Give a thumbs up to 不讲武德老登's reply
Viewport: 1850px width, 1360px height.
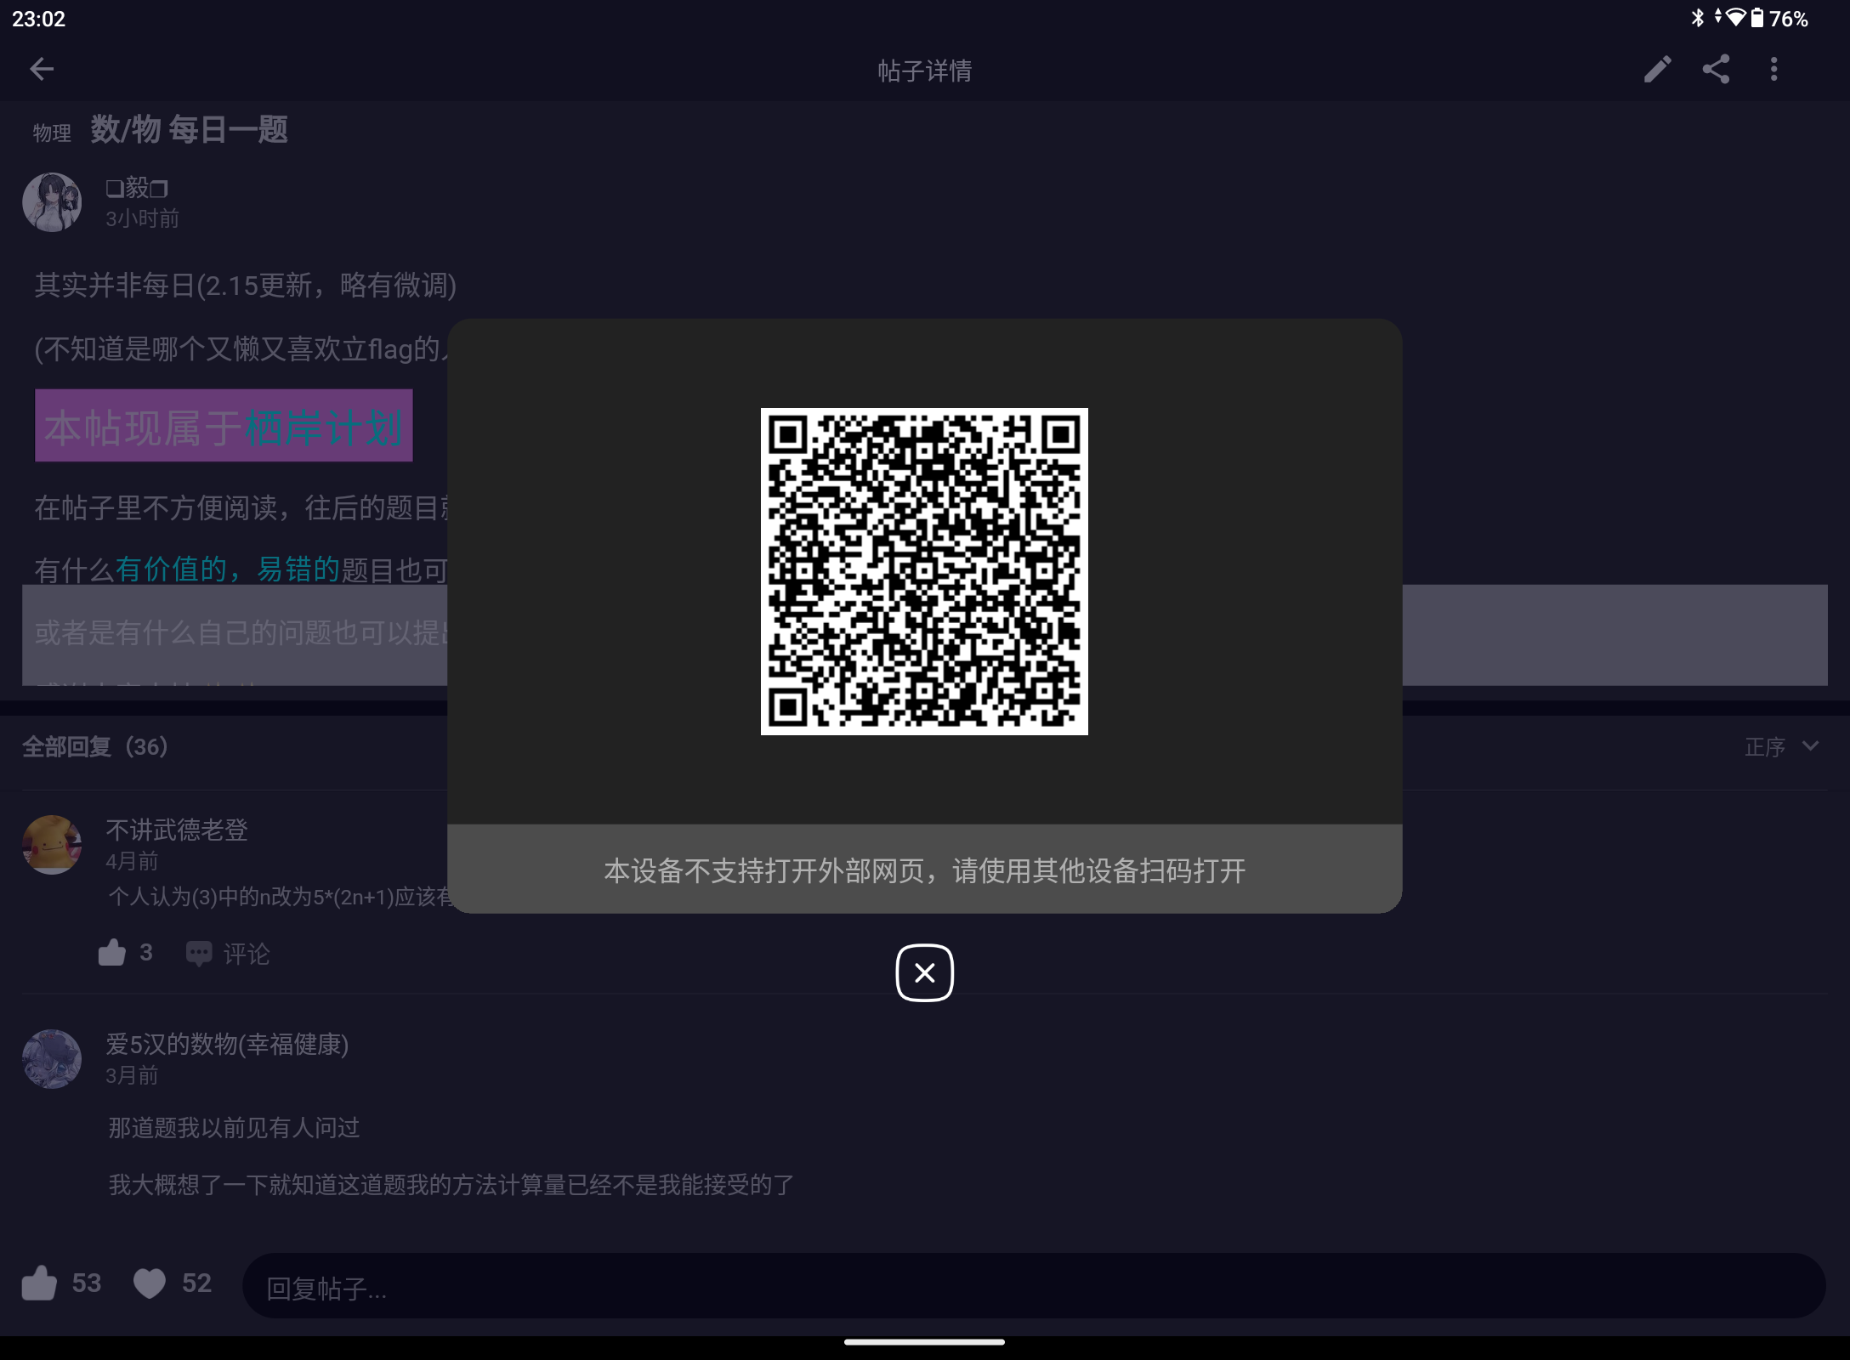[113, 952]
